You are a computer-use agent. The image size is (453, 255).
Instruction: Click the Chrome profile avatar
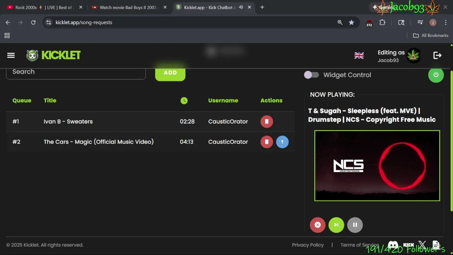tap(433, 22)
